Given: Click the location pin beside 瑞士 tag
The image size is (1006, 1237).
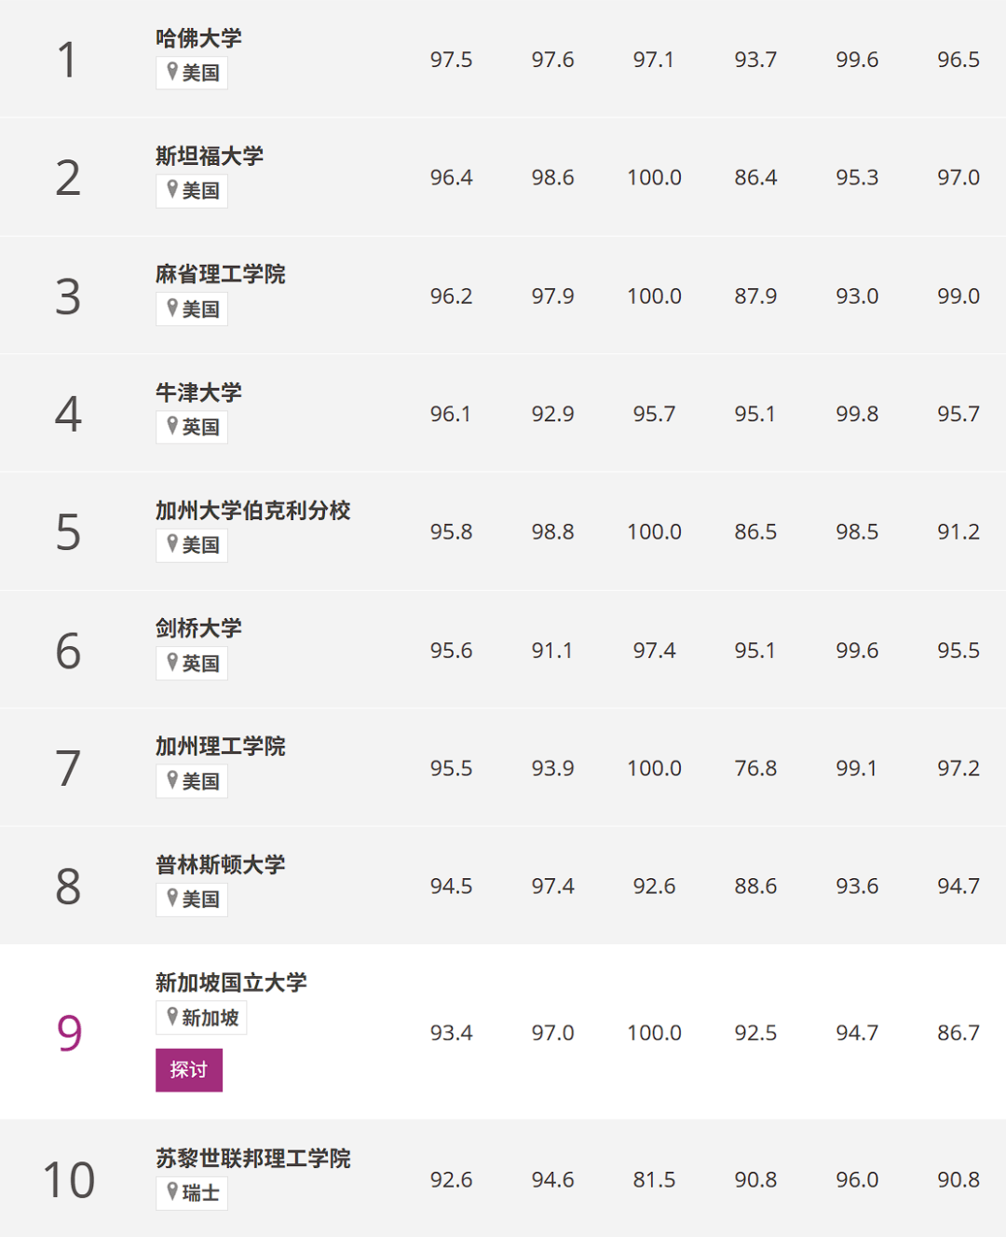Looking at the screenshot, I should 172,1191.
